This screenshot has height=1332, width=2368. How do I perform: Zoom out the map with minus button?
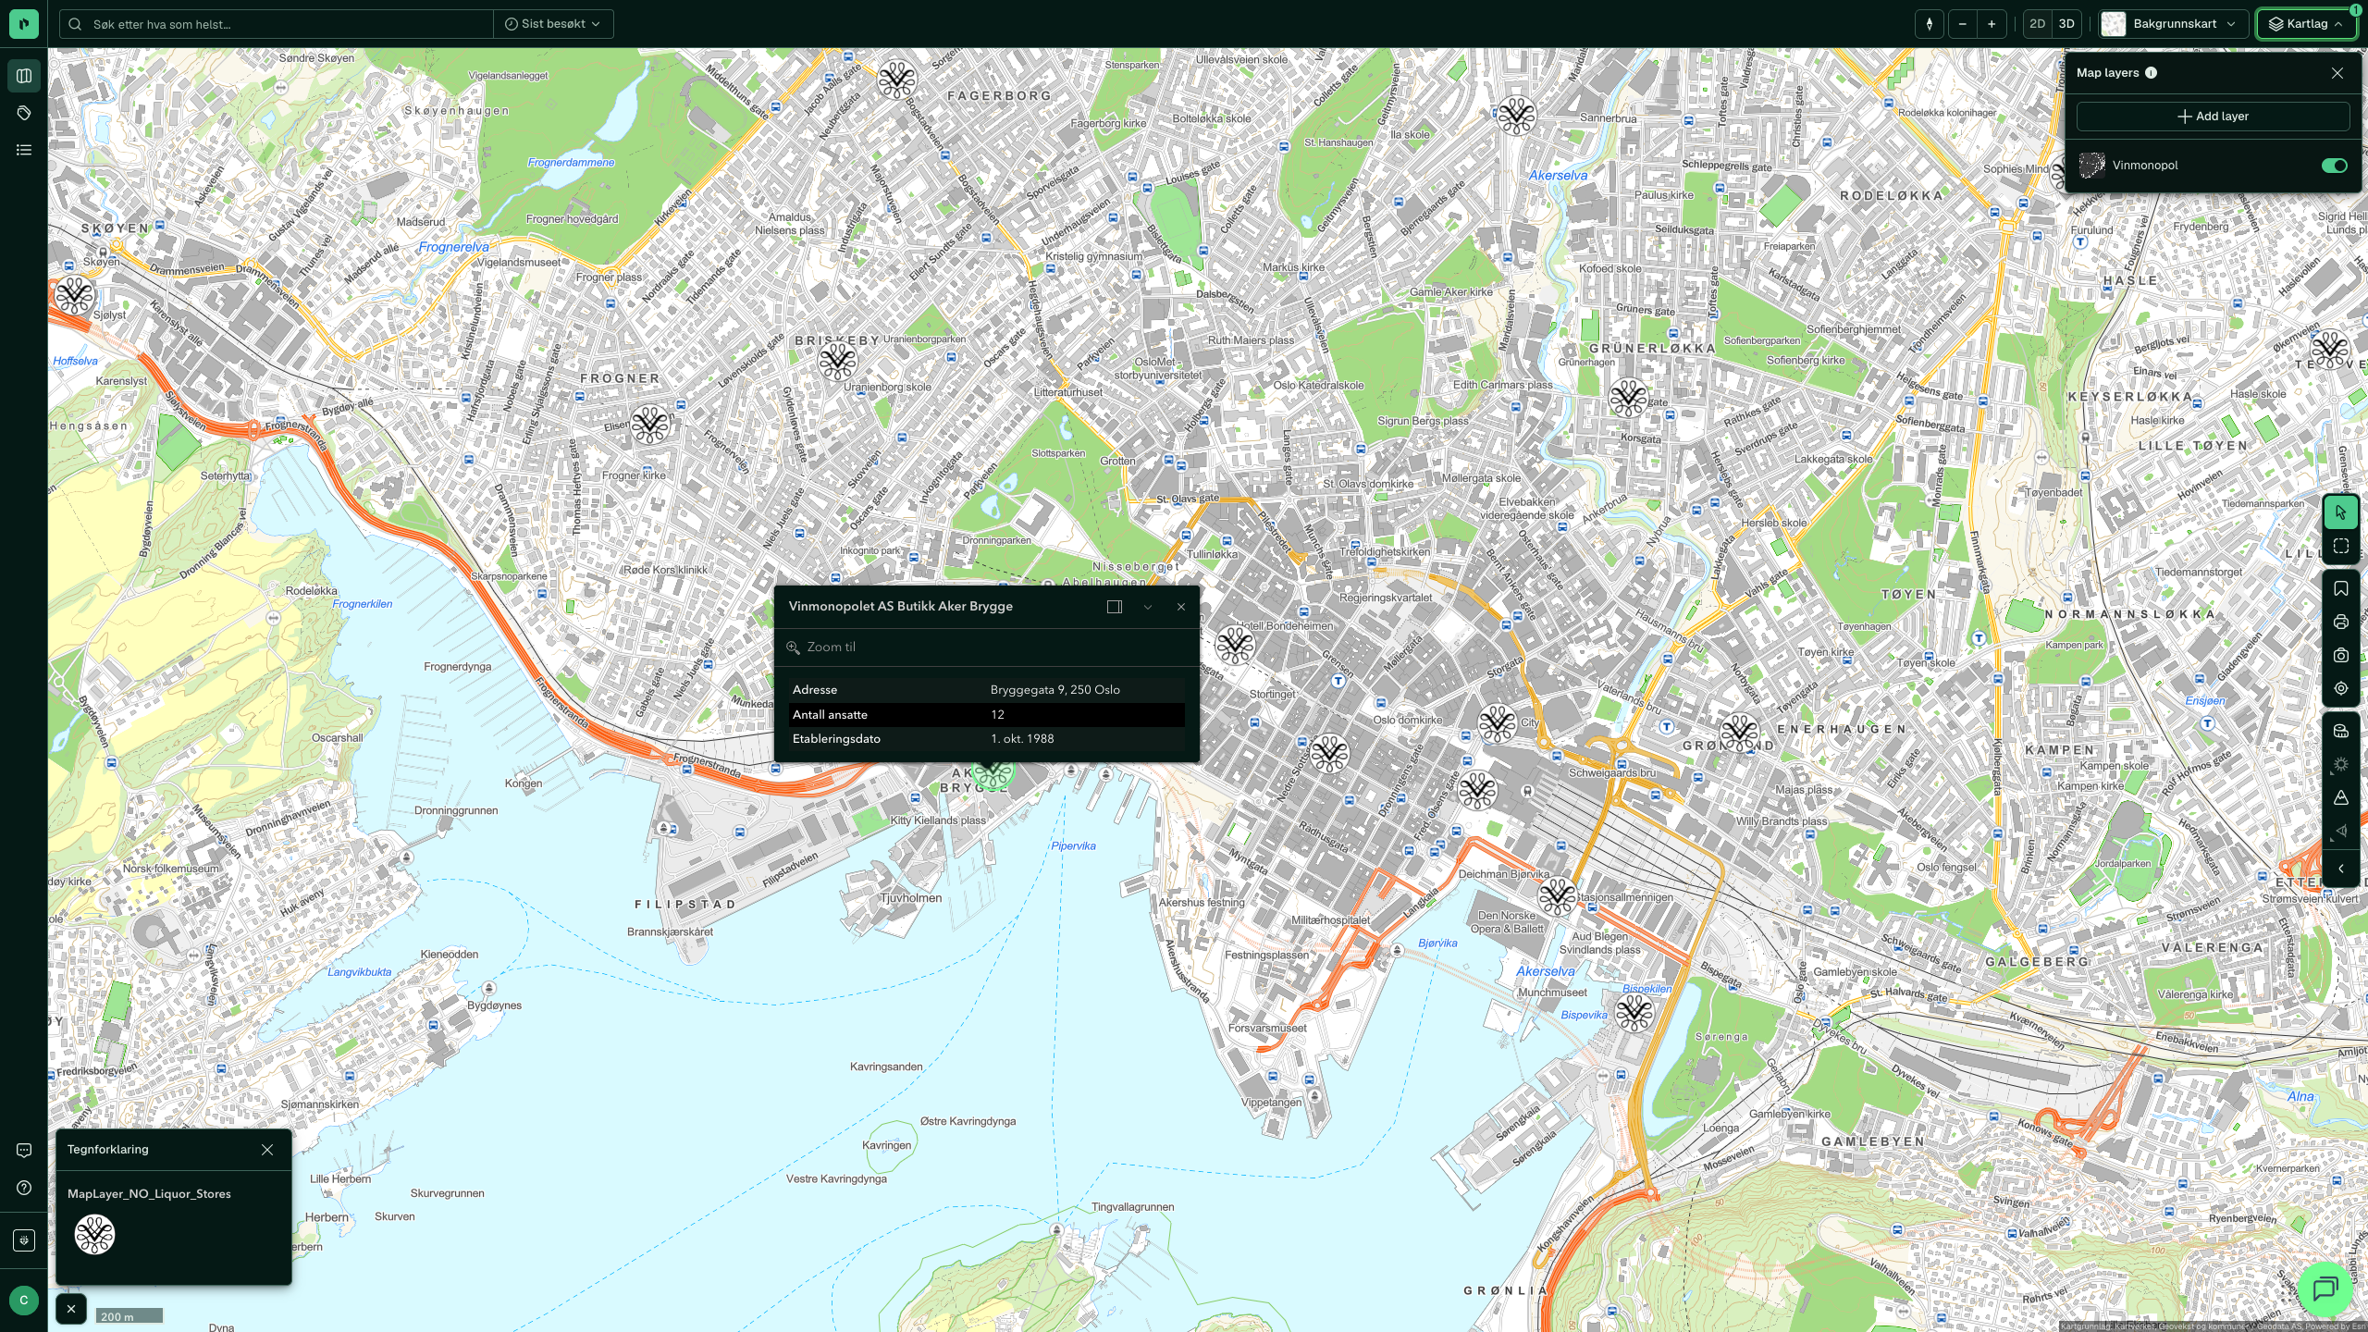tap(1962, 24)
